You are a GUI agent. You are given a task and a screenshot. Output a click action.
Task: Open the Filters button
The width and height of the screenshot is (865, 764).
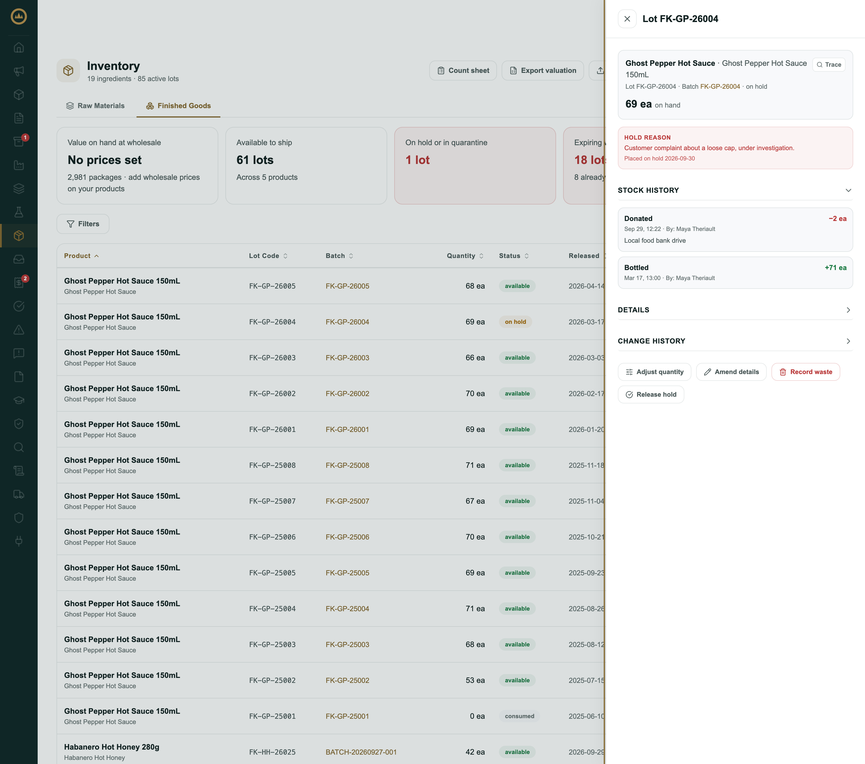[83, 224]
